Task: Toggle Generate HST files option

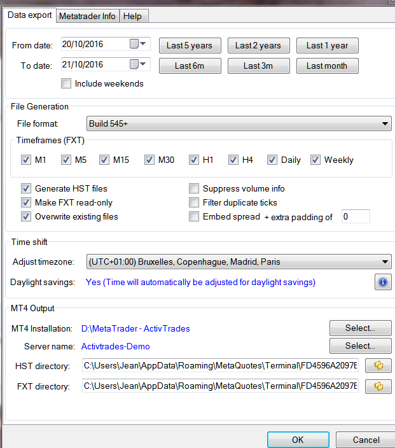Action: [x=26, y=188]
